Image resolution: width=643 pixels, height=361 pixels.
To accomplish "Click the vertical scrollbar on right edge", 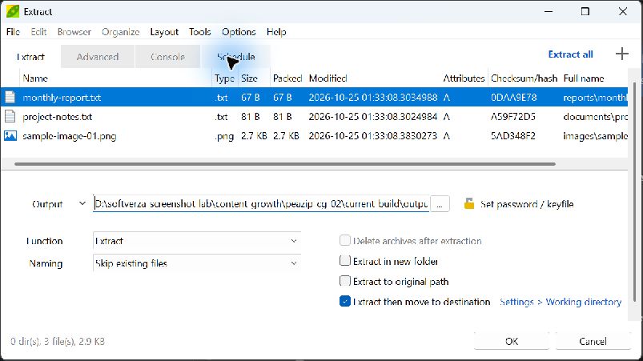I will point(634,193).
